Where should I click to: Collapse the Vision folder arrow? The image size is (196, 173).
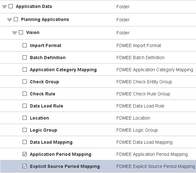point(15,33)
